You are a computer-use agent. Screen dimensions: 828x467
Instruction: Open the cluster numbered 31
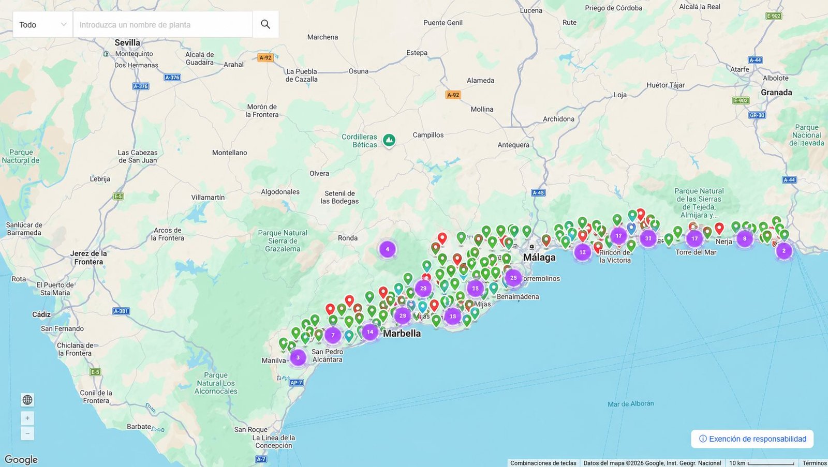point(648,238)
